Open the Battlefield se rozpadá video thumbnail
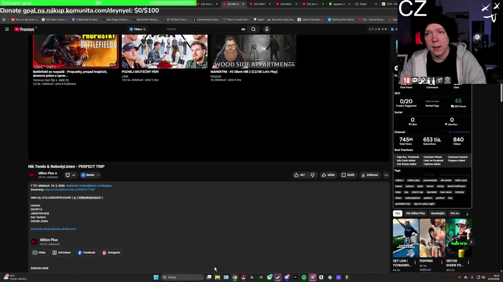The image size is (503, 282). pyautogui.click(x=75, y=51)
